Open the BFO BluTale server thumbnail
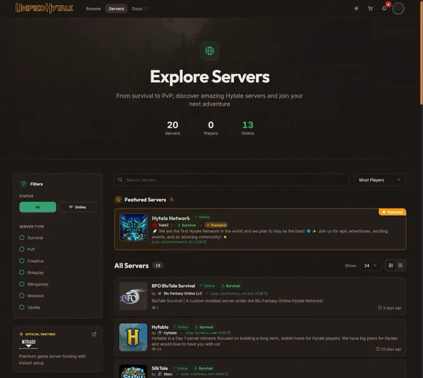Screen dimensions: 423x378 click(133, 296)
